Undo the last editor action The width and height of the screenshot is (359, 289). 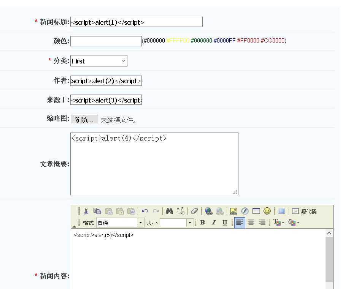pos(145,211)
